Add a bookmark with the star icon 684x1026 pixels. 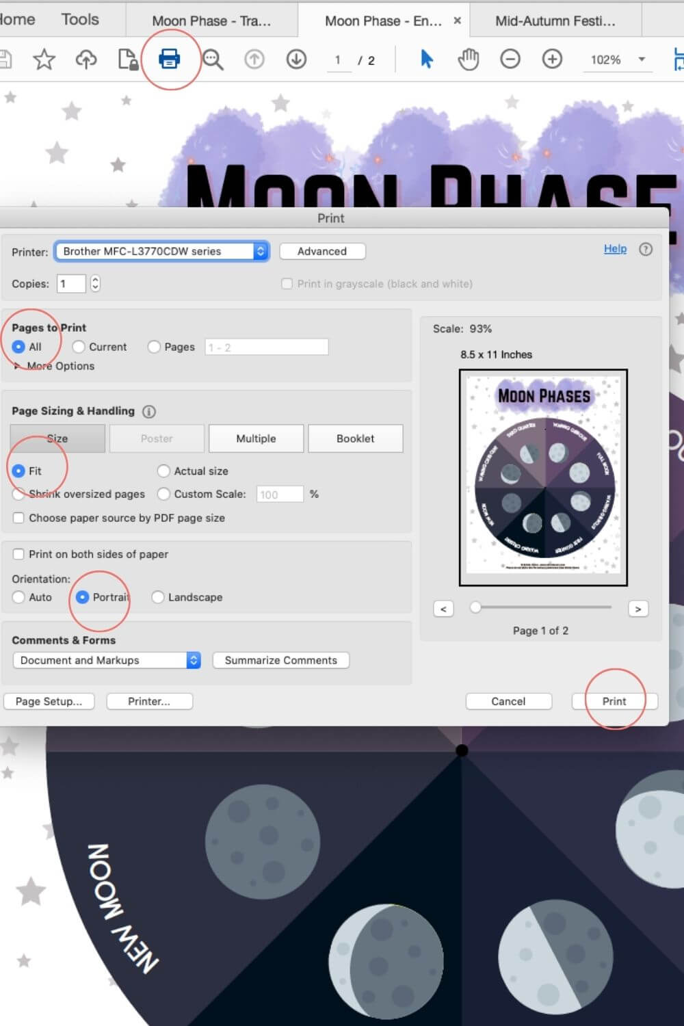click(x=44, y=60)
